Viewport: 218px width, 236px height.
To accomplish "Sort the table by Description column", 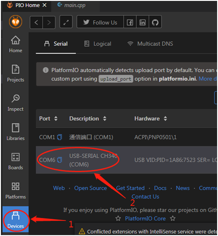I will point(88,118).
